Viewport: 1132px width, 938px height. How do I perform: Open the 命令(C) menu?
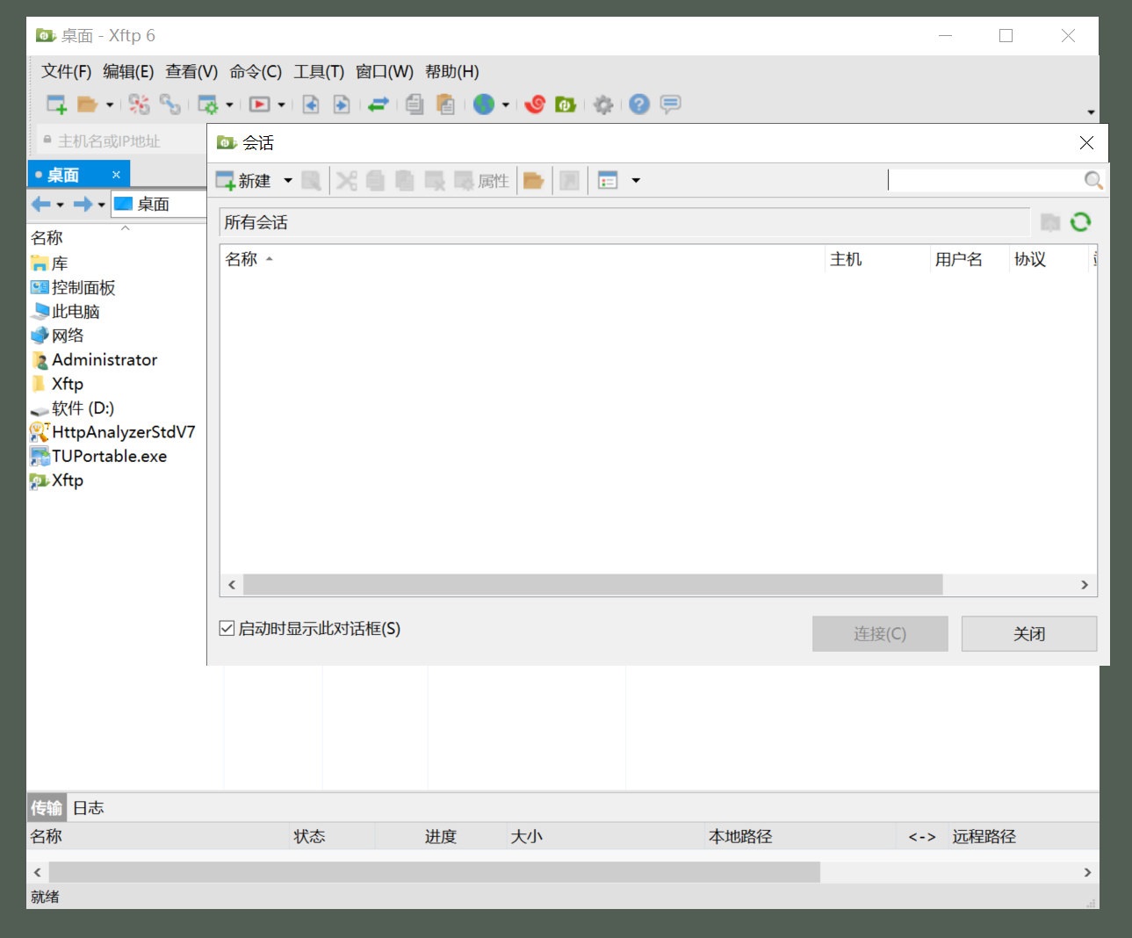(x=256, y=71)
